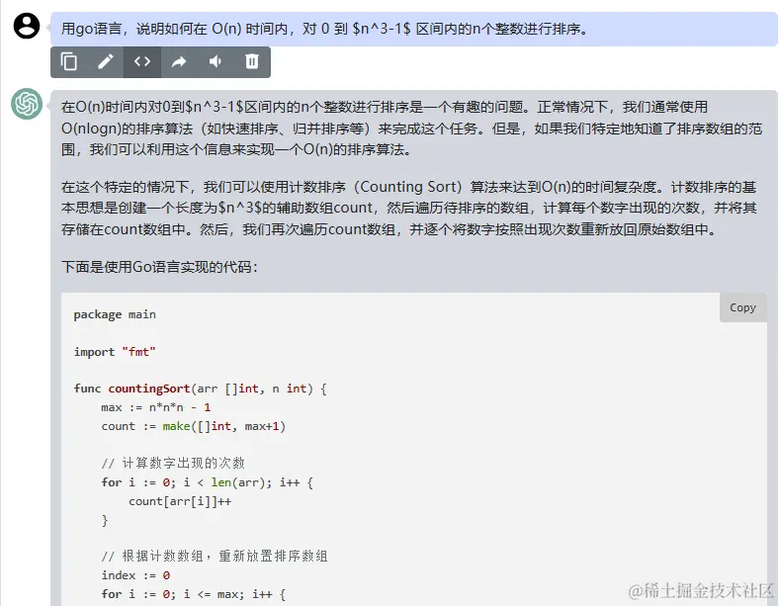The width and height of the screenshot is (780, 606).
Task: Click the Copy button on code block
Action: tap(742, 307)
